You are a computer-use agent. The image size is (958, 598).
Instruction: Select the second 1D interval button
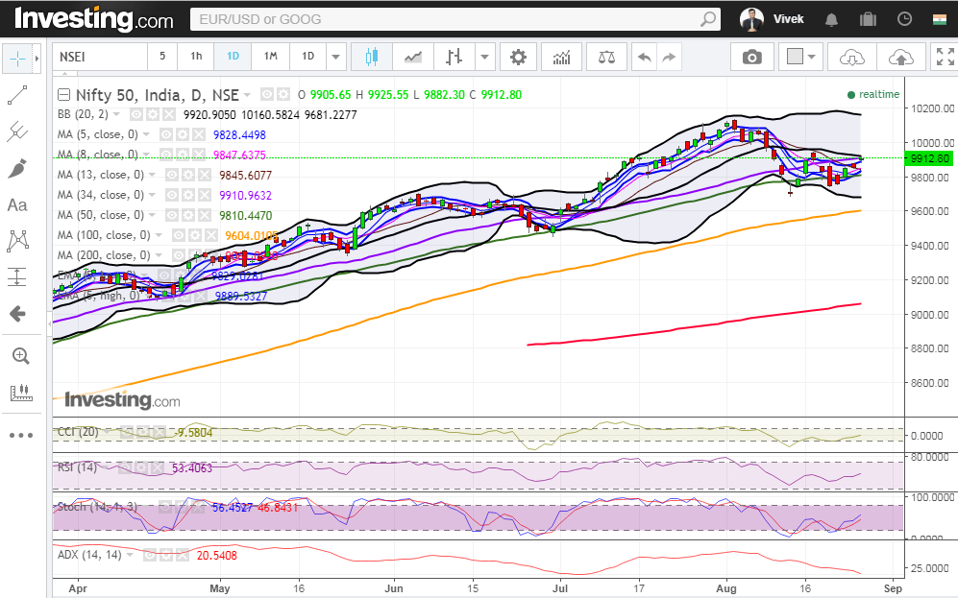(x=308, y=56)
